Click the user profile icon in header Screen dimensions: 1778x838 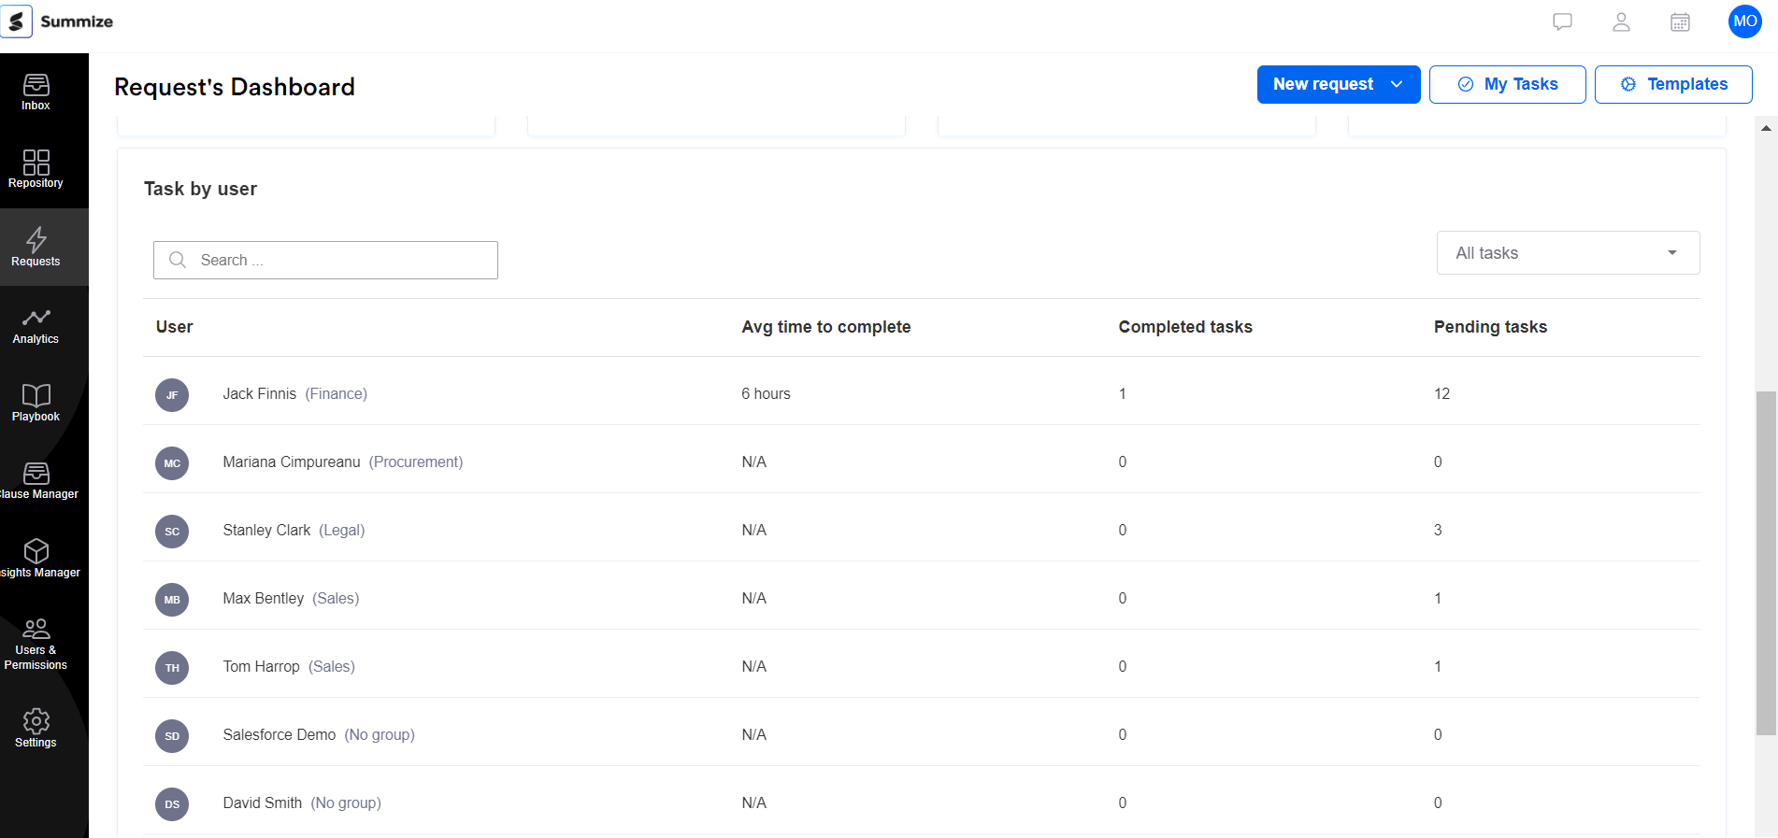pos(1621,21)
